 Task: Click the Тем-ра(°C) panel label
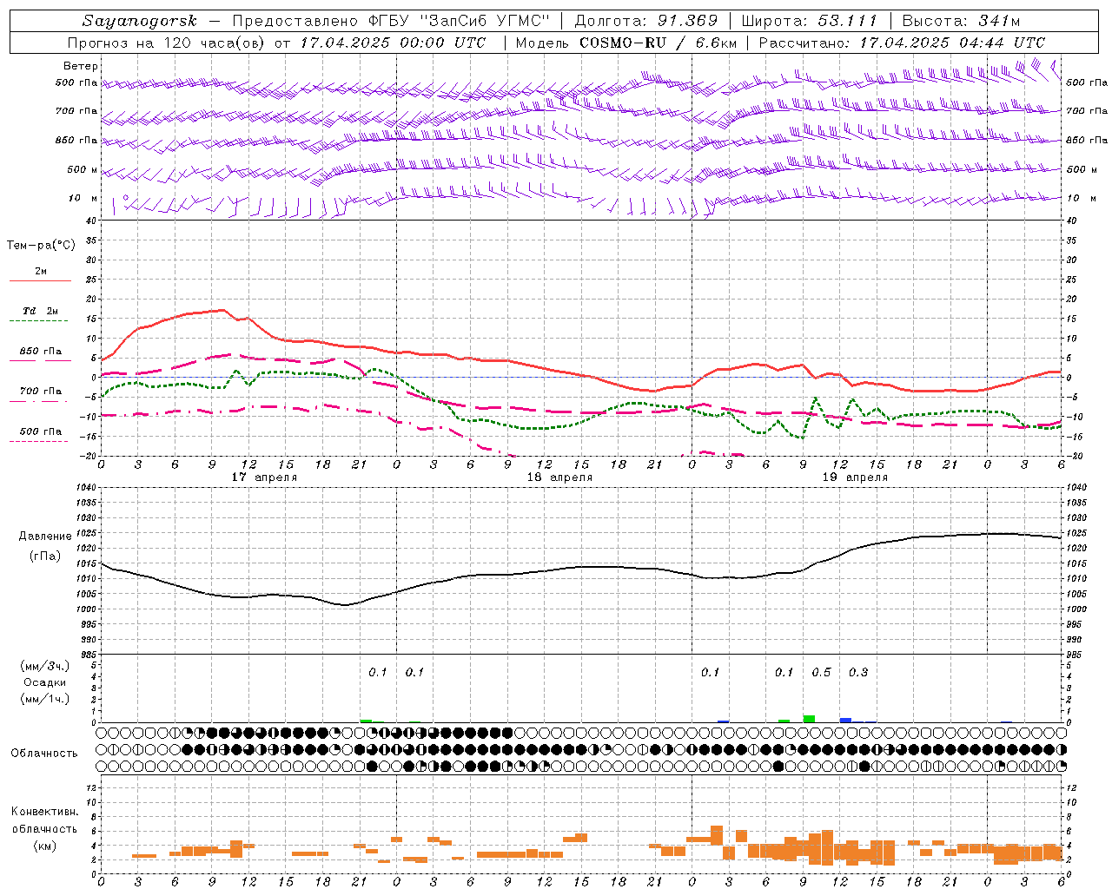point(41,246)
